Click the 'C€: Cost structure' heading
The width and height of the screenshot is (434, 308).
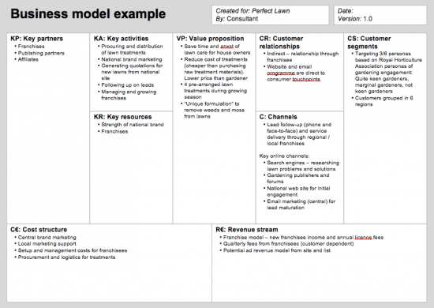pyautogui.click(x=39, y=230)
